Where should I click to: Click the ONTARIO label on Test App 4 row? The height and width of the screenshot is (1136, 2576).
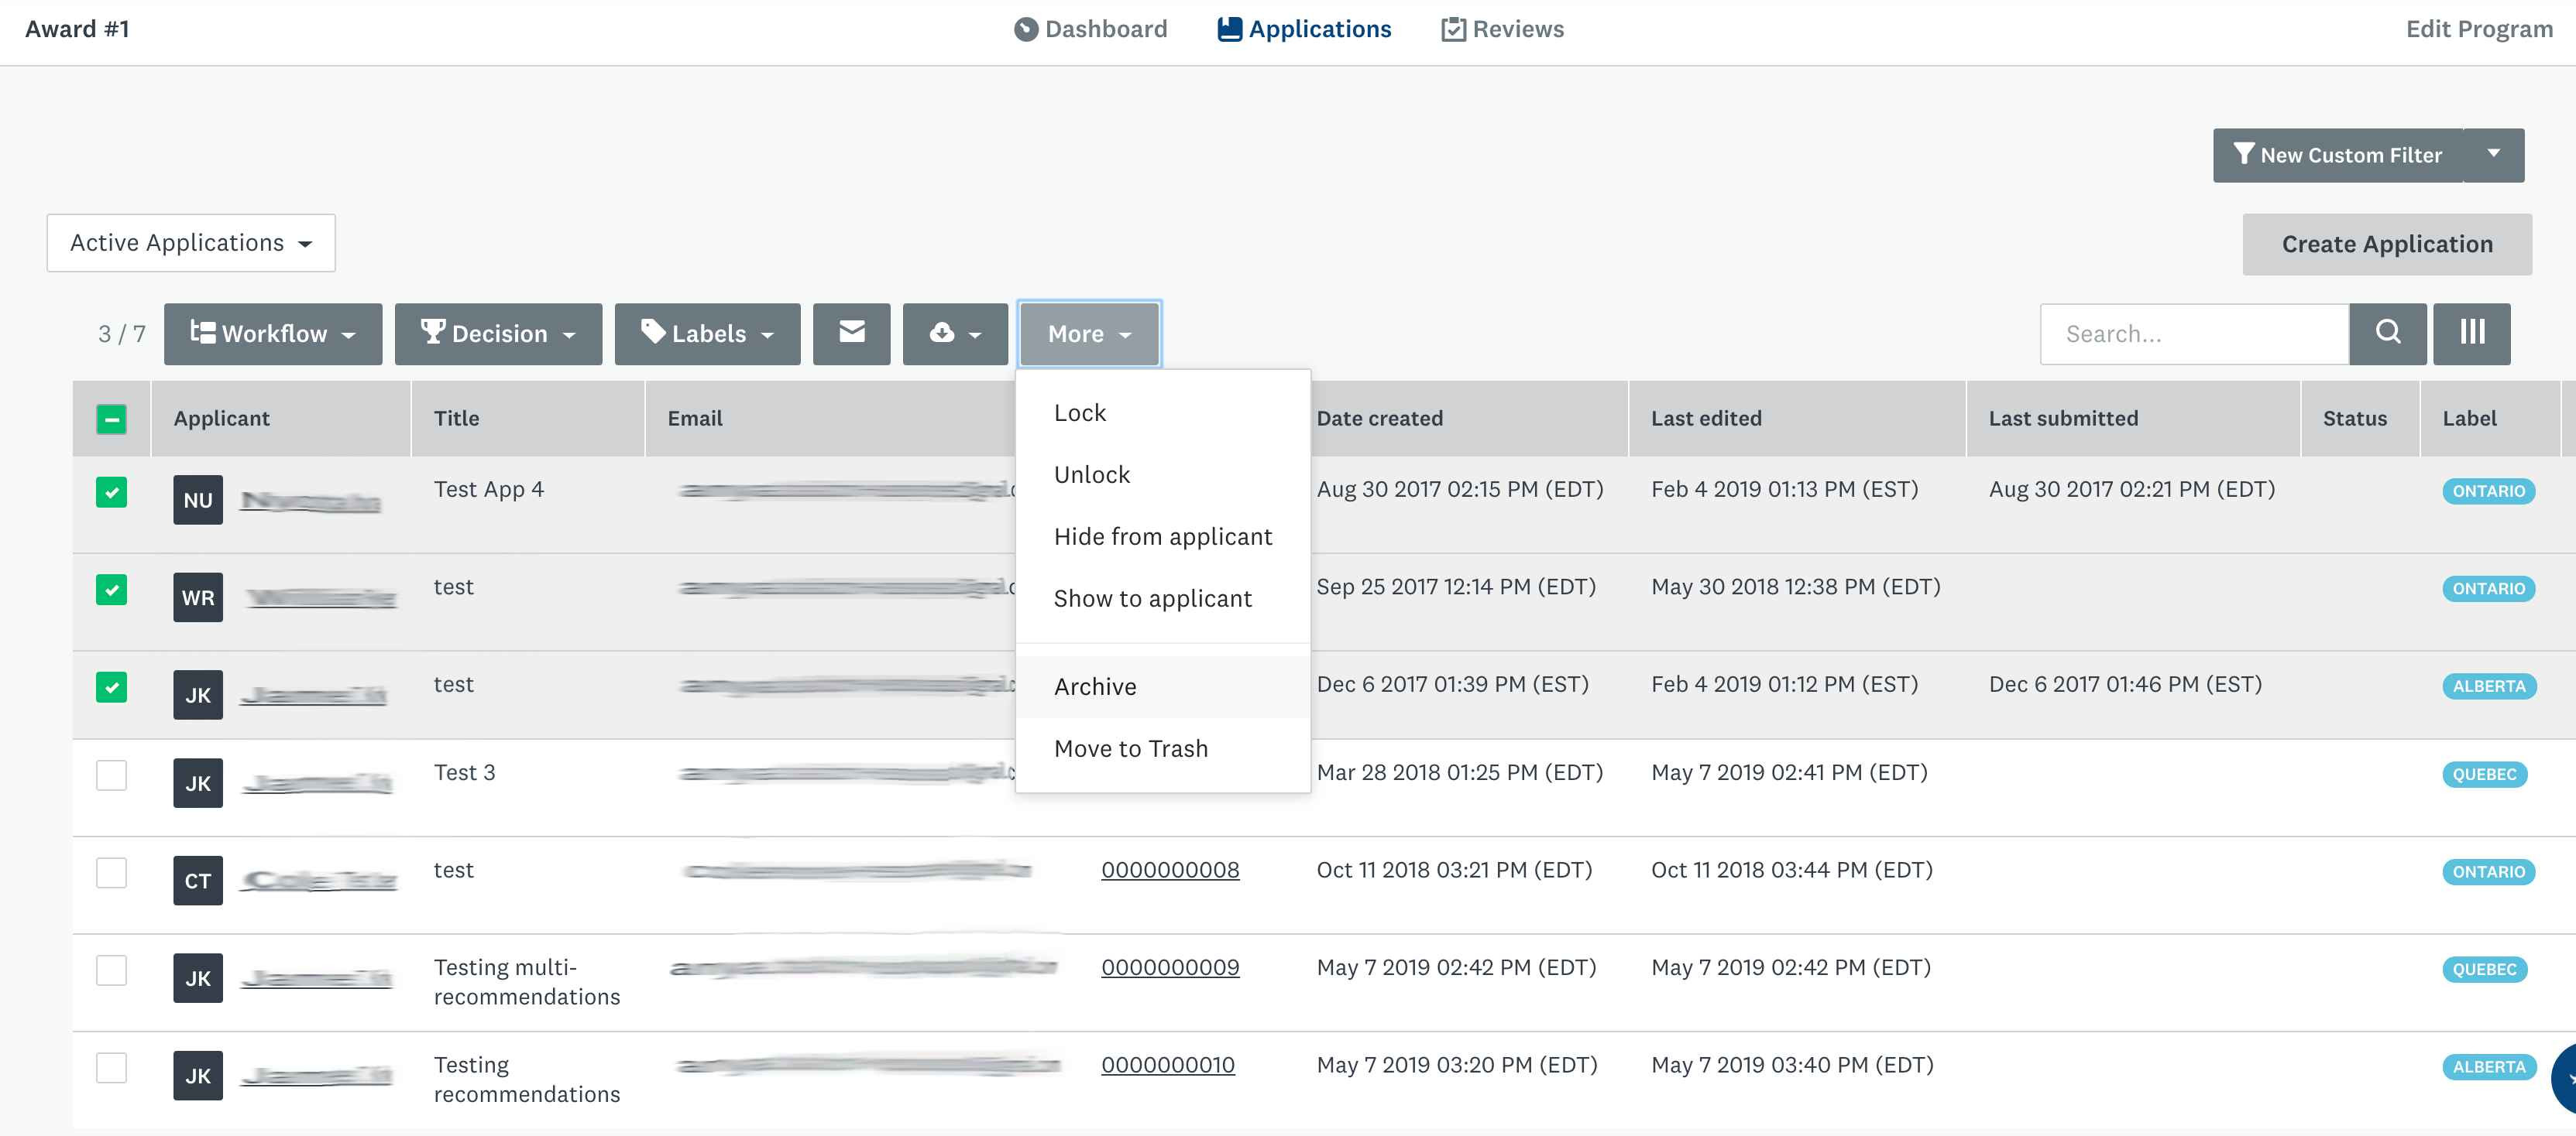2488,491
